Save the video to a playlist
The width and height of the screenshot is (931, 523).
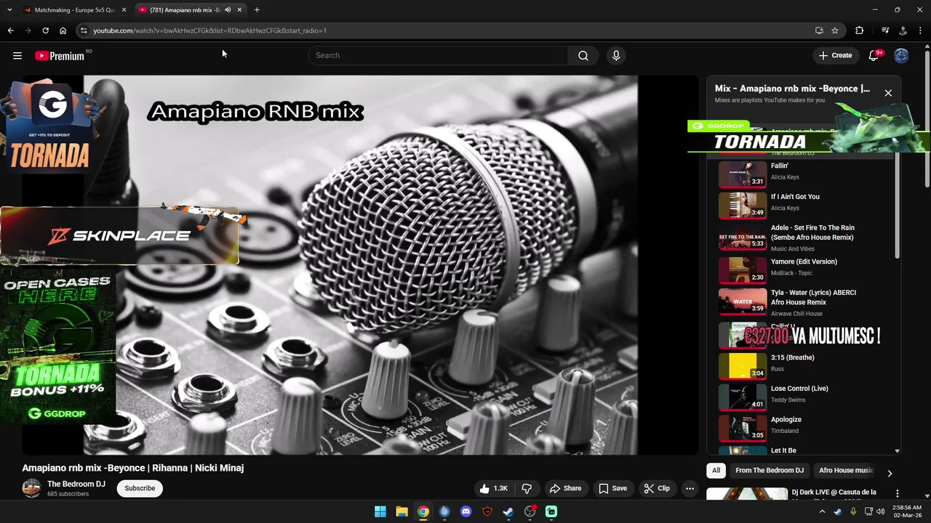click(612, 488)
